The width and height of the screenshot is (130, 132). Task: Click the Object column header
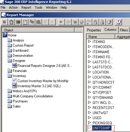(x=38, y=30)
